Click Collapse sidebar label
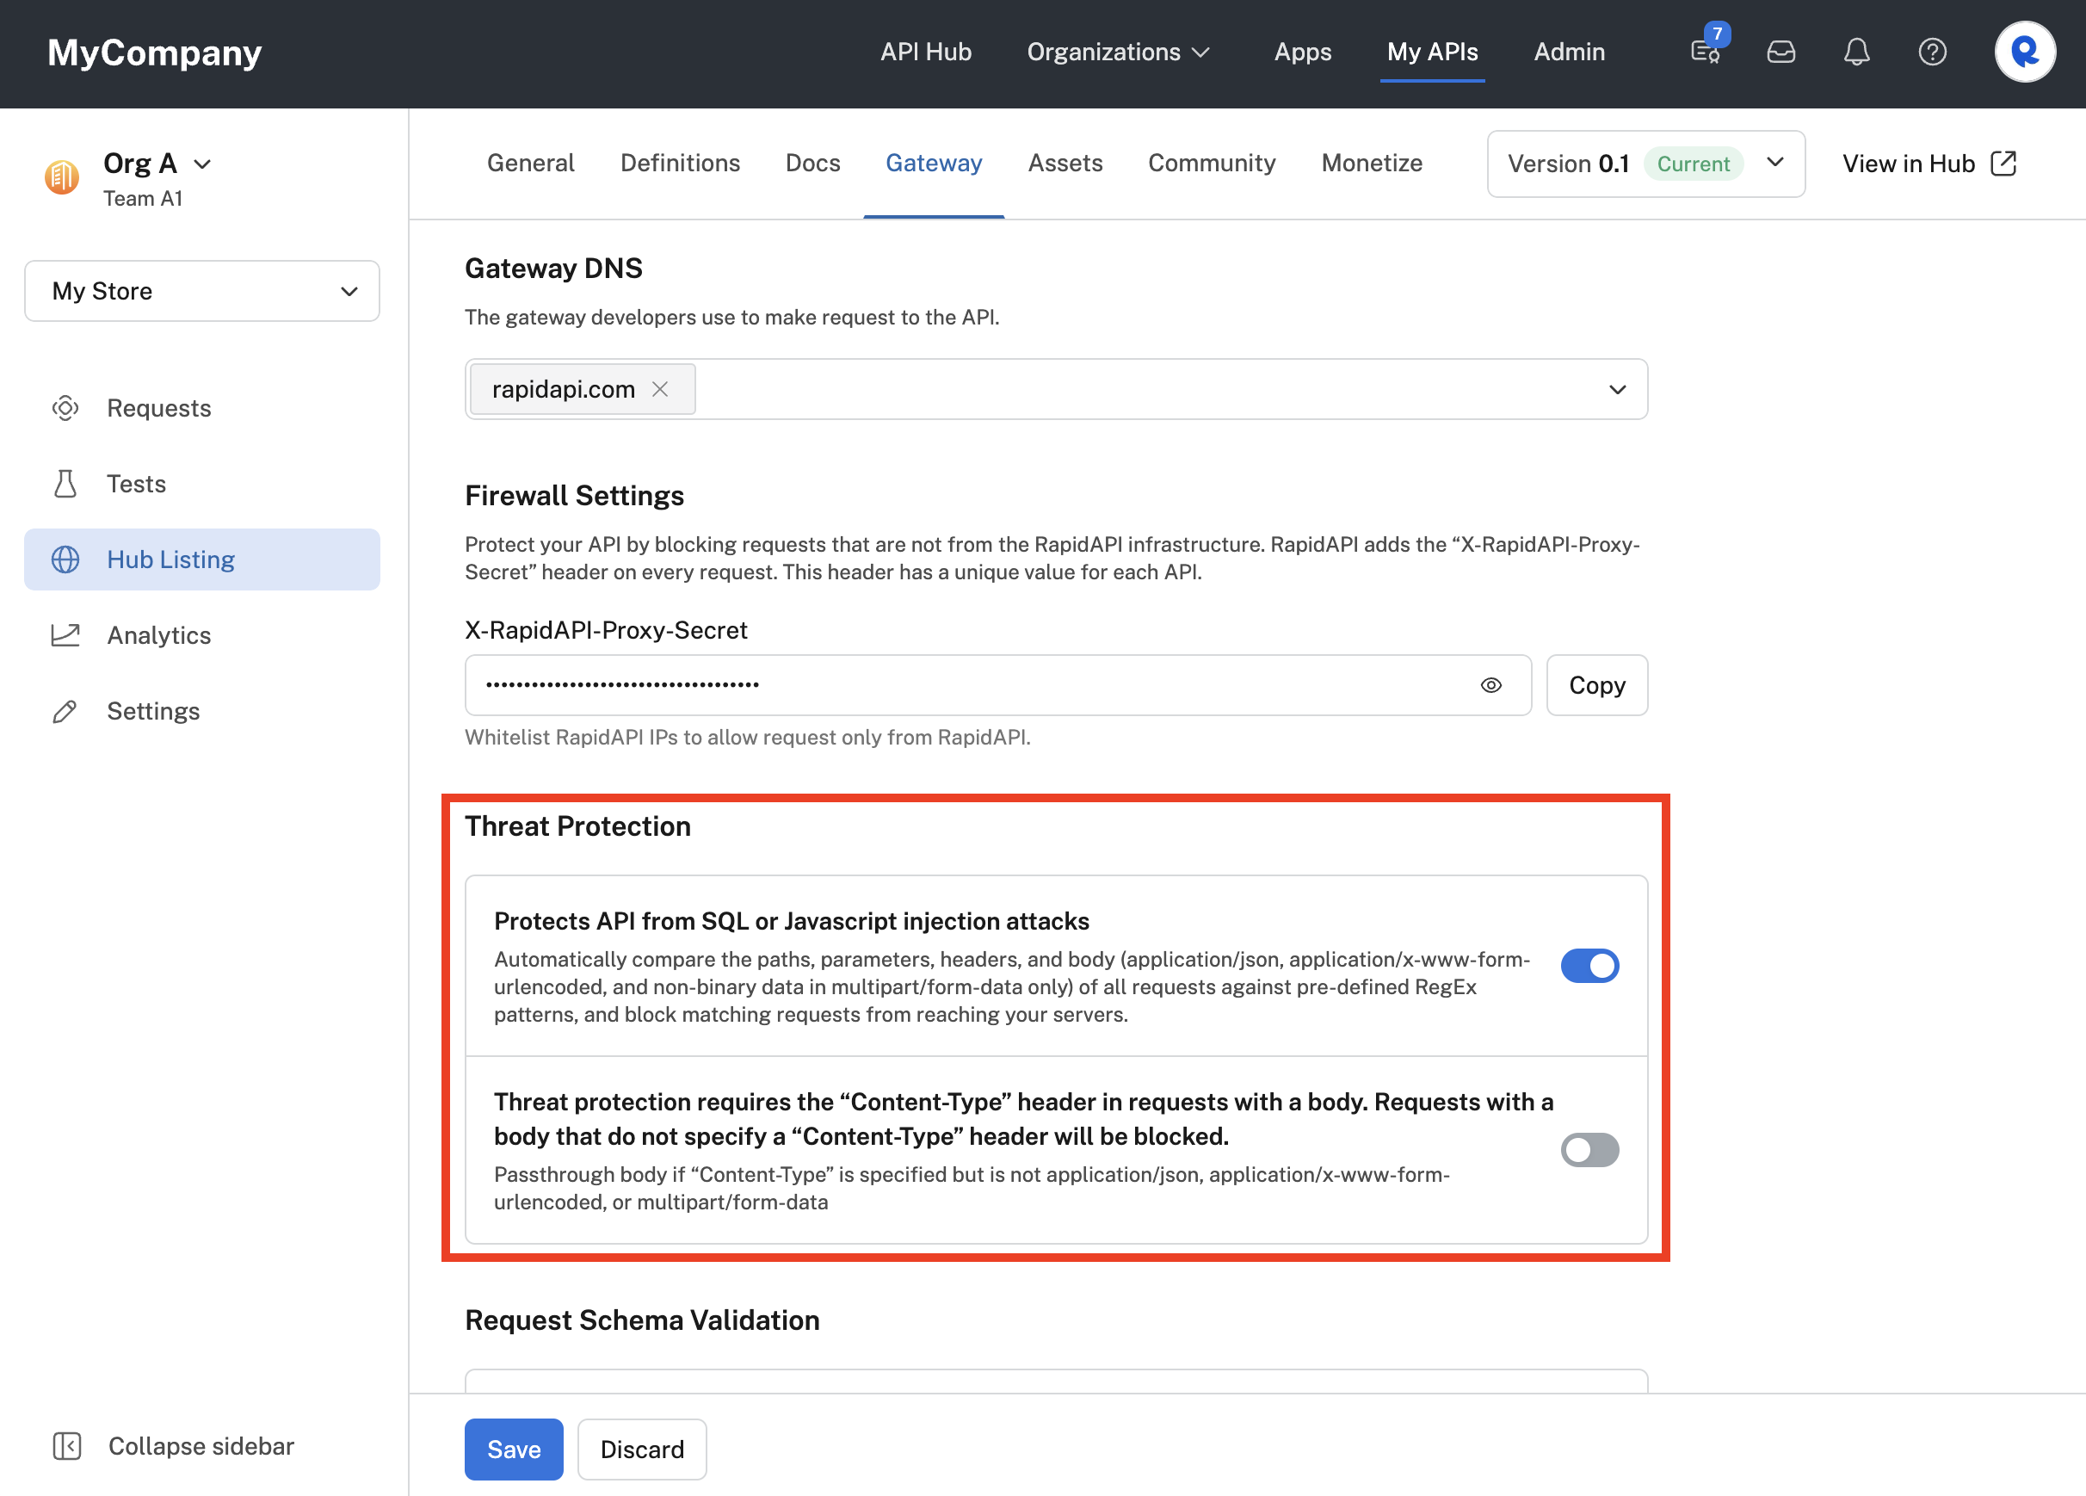 pyautogui.click(x=201, y=1445)
